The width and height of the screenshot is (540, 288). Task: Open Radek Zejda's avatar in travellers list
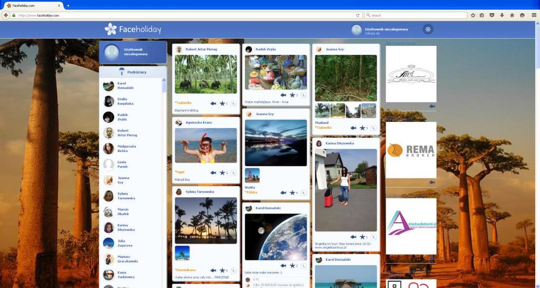click(x=109, y=117)
